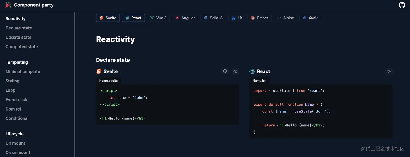Open the Computed state section
The image size is (410, 157).
(x=22, y=46)
